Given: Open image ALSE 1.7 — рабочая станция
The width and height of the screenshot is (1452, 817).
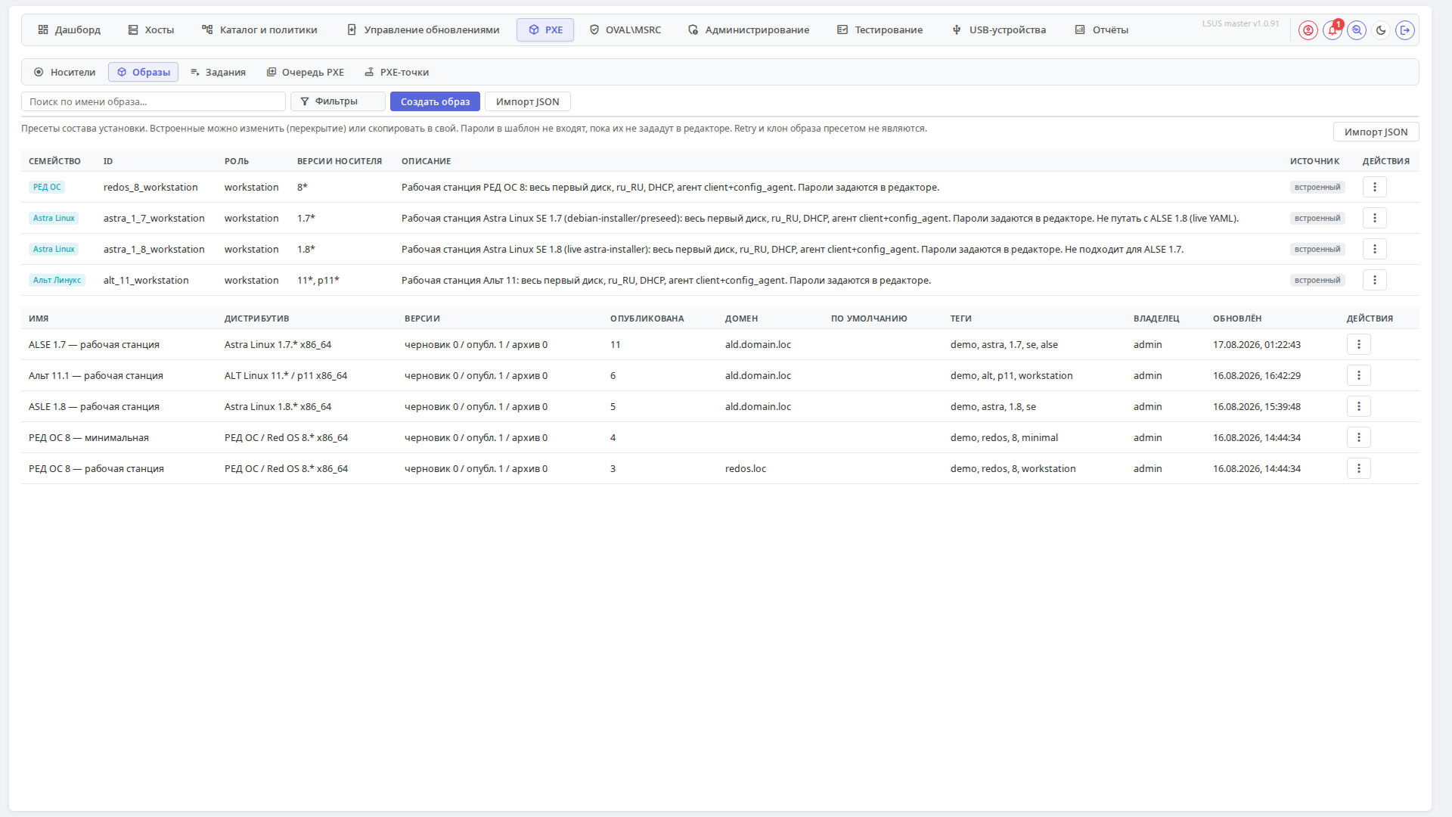Looking at the screenshot, I should pos(94,344).
